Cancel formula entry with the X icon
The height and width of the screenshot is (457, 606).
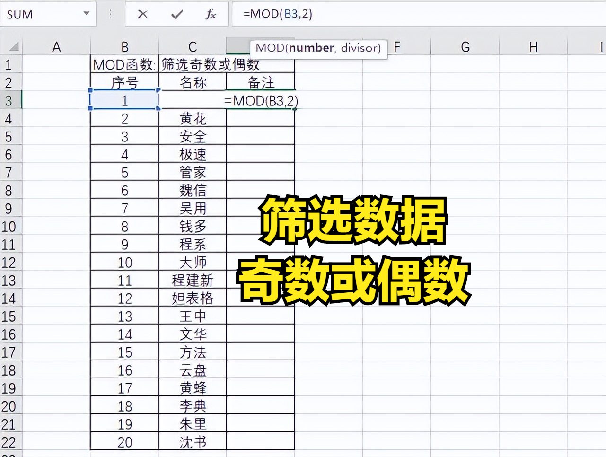click(x=142, y=14)
